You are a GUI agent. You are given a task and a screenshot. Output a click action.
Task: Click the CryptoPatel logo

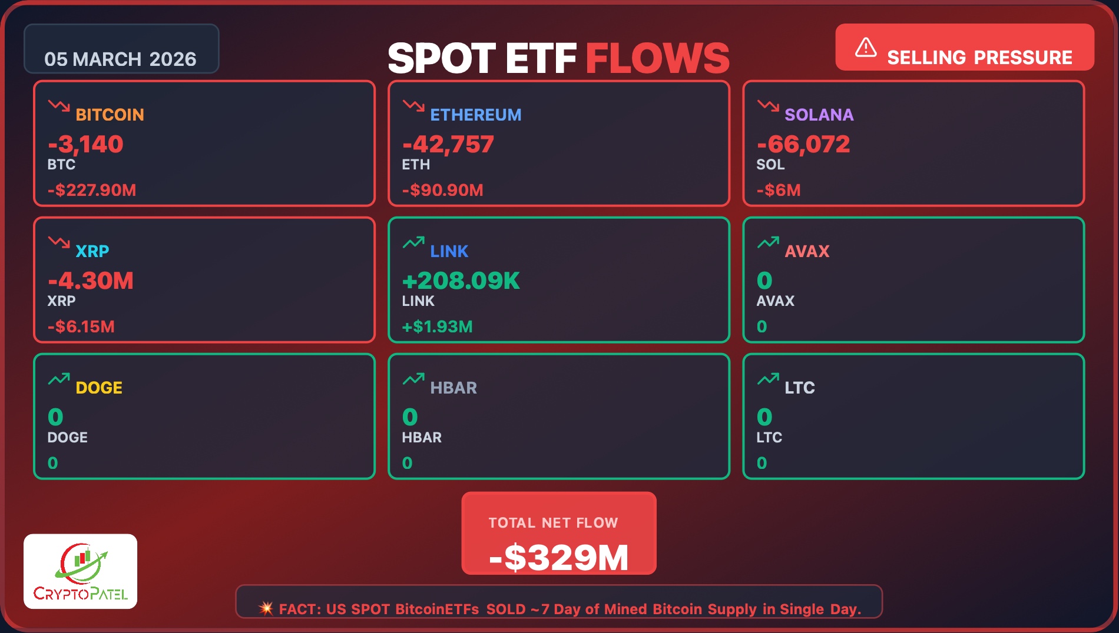pos(81,571)
